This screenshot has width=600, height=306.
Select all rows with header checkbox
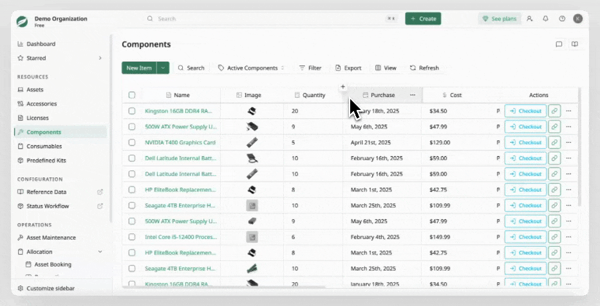pyautogui.click(x=132, y=94)
